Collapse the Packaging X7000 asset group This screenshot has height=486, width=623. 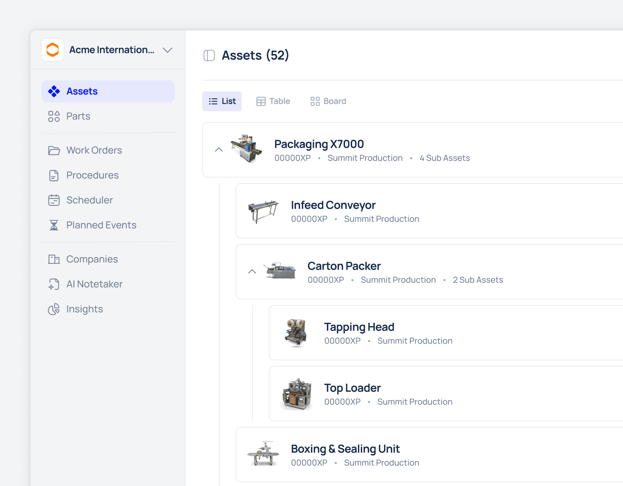[219, 150]
